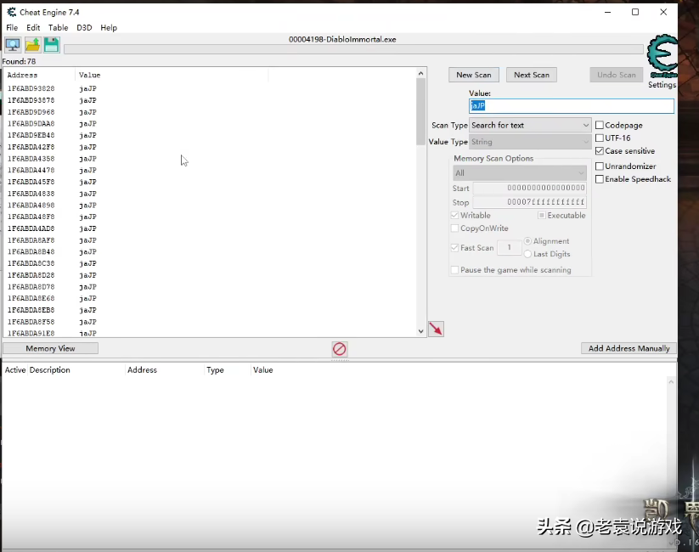Open Cheat Engine Settings logo
Image resolution: width=699 pixels, height=552 pixels.
point(662,58)
